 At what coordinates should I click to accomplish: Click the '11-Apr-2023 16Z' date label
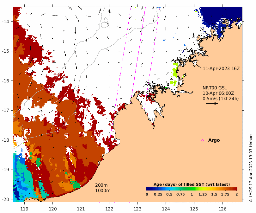[x=221, y=68]
